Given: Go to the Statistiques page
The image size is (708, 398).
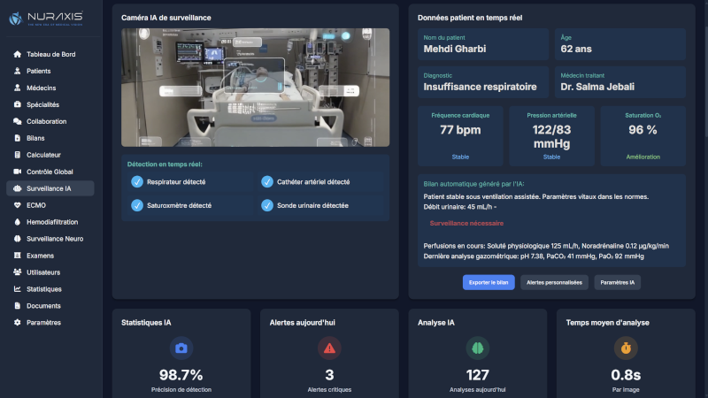Looking at the screenshot, I should click(x=43, y=289).
